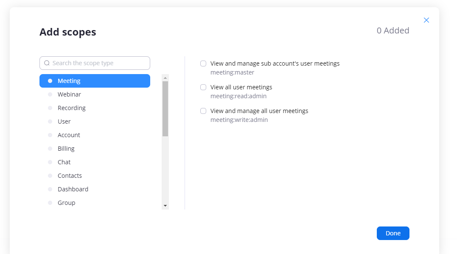Select the Contacts scope category
Image resolution: width=457 pixels, height=254 pixels.
click(70, 176)
